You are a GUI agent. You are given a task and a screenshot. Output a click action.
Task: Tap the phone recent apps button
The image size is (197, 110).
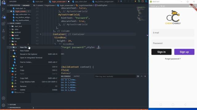(x=161, y=105)
